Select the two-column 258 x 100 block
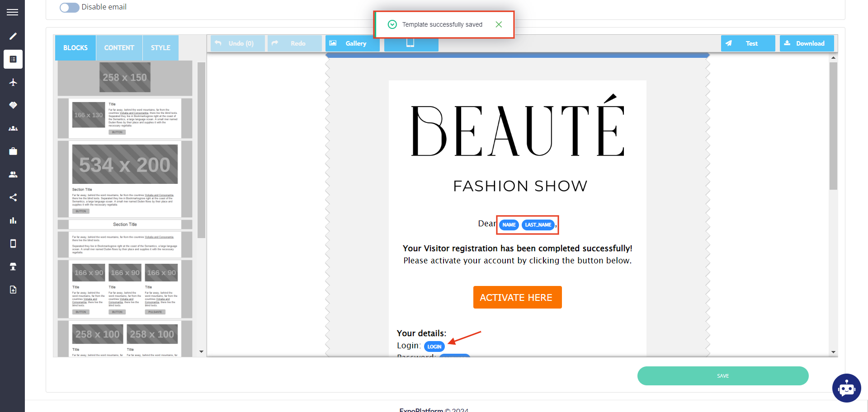This screenshot has height=412, width=868. click(125, 339)
